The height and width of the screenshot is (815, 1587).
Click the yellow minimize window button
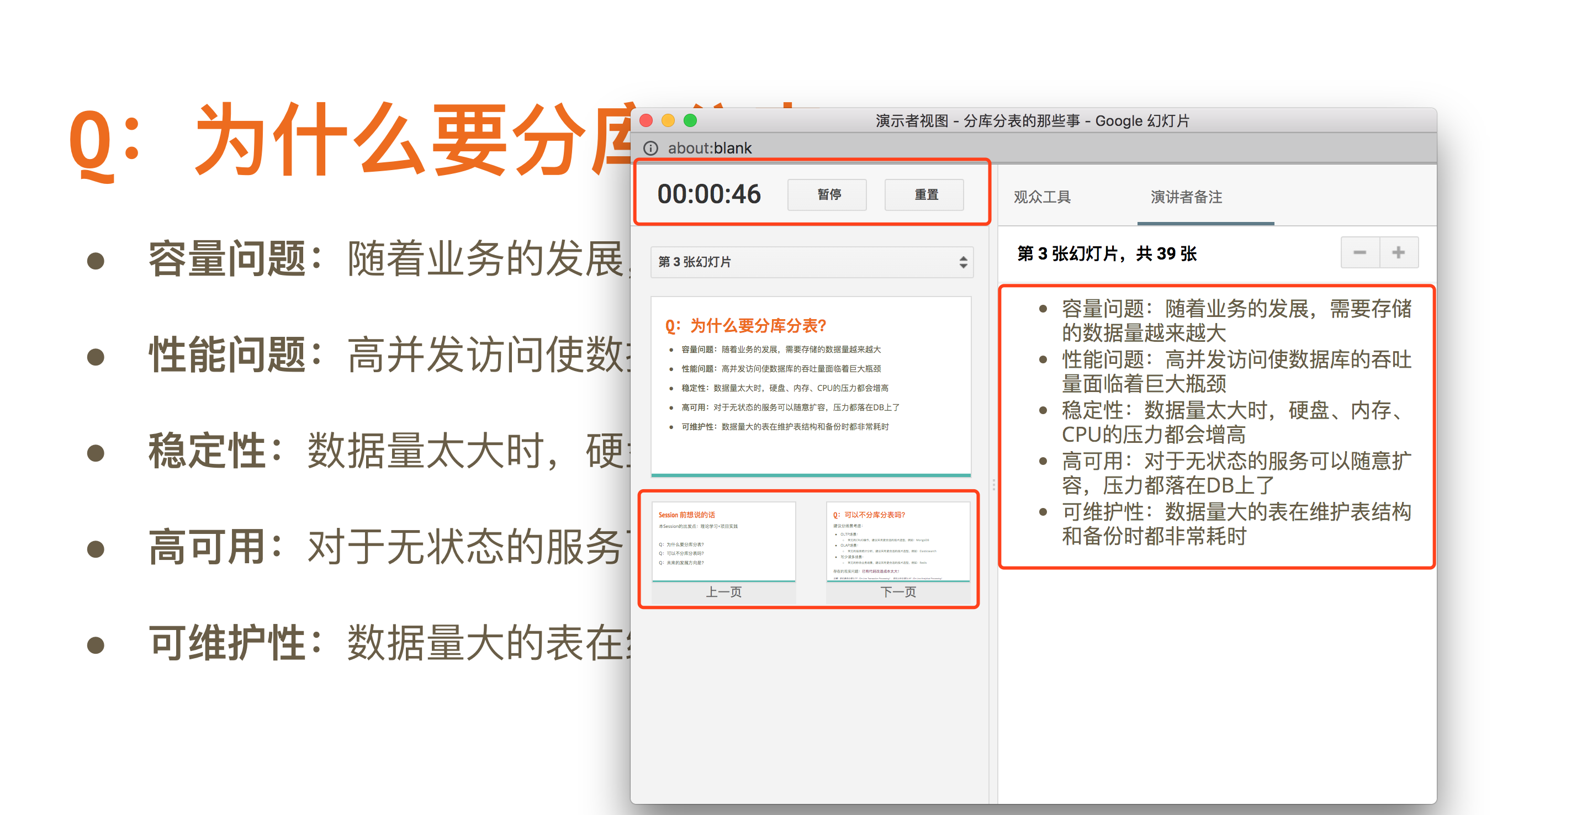(669, 120)
